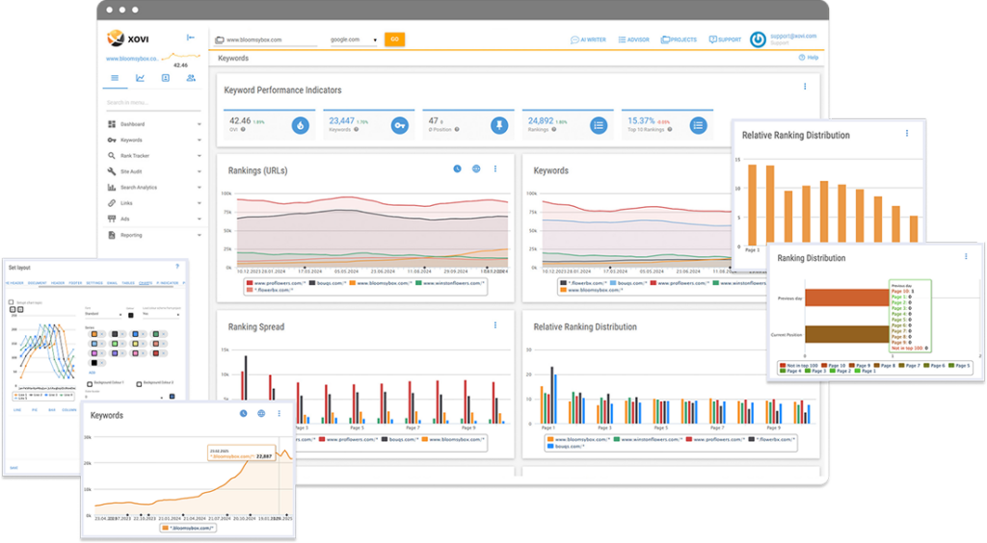Click the Help link
Image resolution: width=987 pixels, height=543 pixels.
point(809,58)
